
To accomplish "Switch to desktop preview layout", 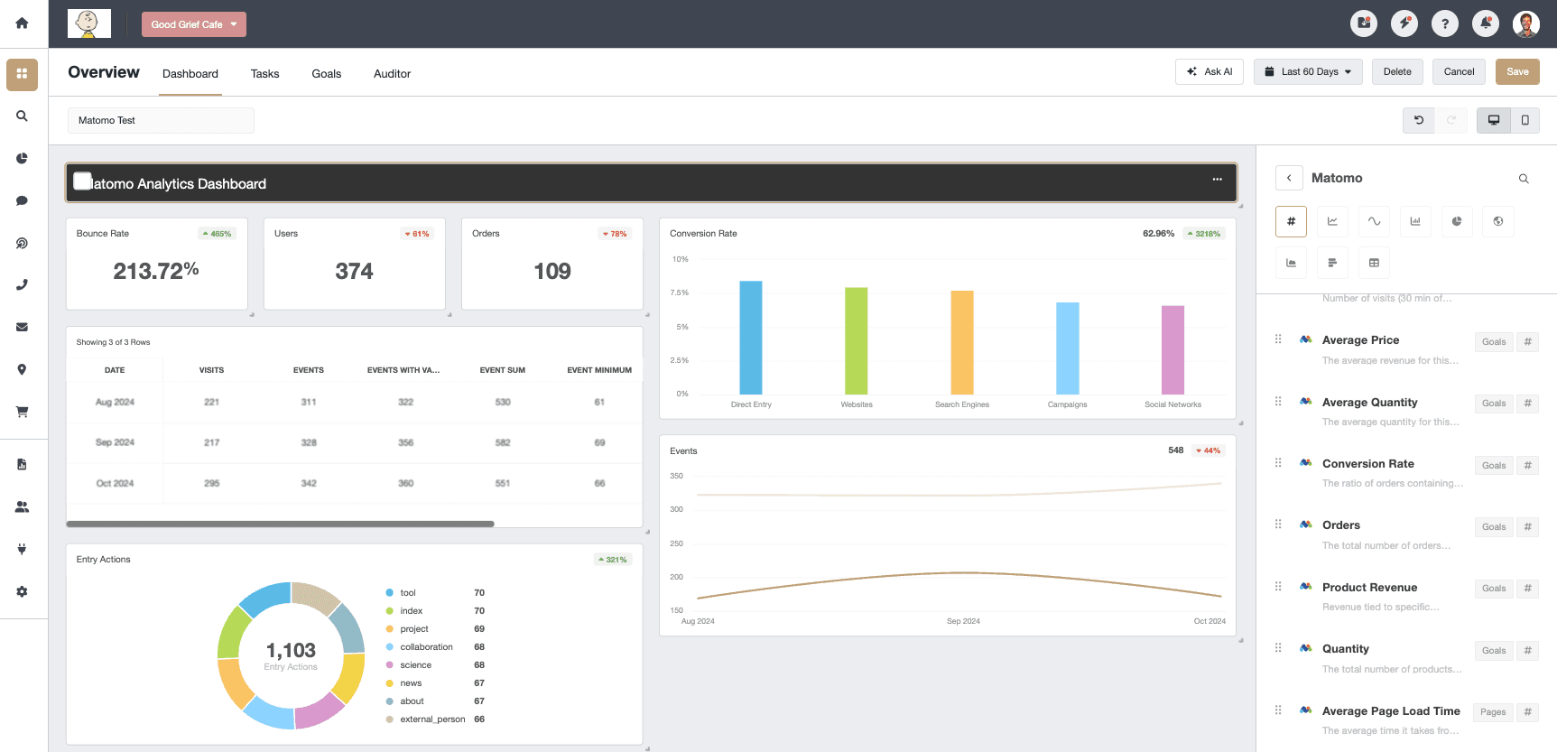I will coord(1493,120).
